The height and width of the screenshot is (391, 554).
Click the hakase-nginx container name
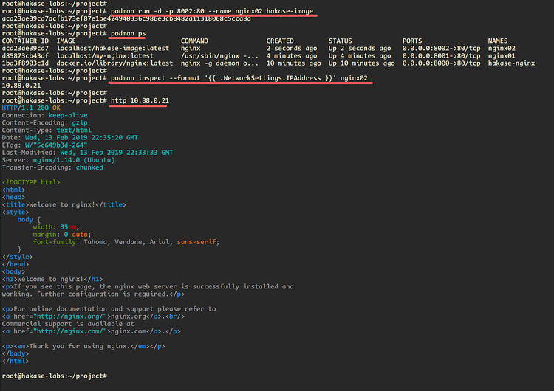click(x=511, y=63)
